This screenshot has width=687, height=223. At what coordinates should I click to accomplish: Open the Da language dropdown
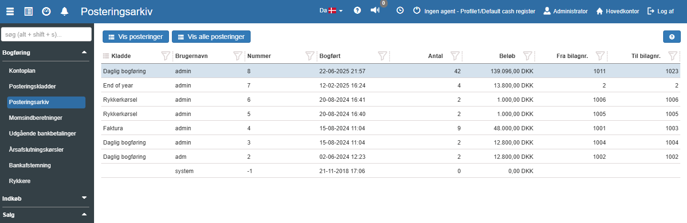[x=331, y=10]
